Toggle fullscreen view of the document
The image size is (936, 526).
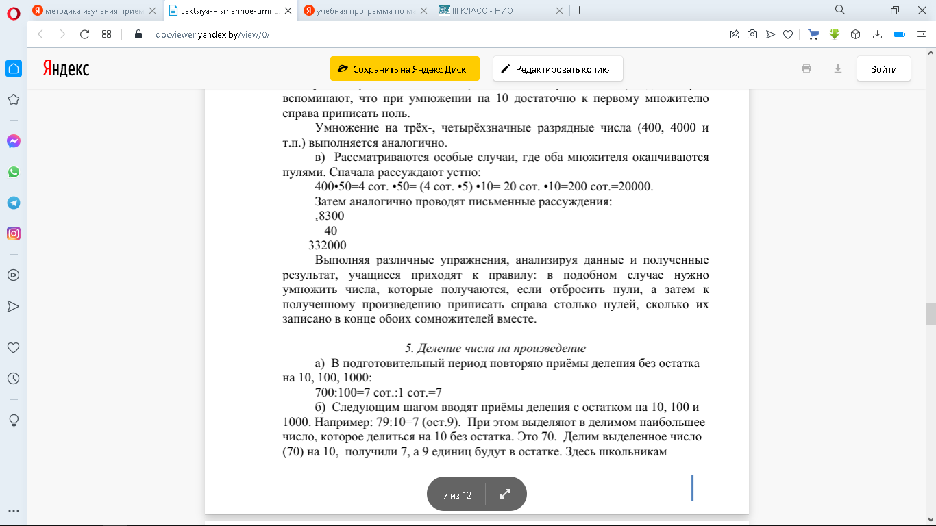coord(505,494)
